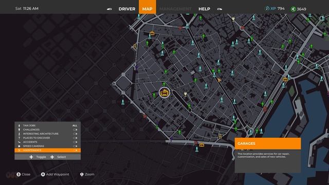Click the Zoom stick hint
The image size is (329, 185).
click(87, 174)
